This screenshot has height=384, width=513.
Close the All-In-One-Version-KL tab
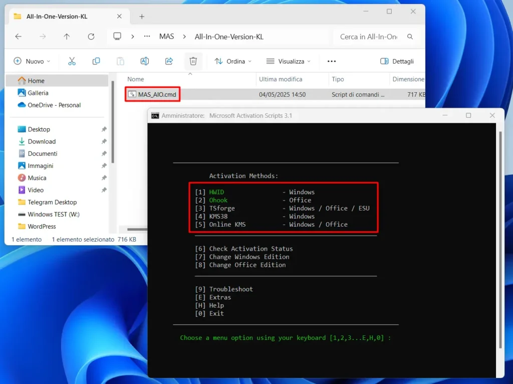click(x=119, y=16)
